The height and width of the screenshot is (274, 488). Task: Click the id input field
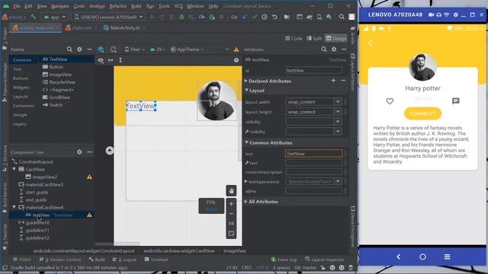[313, 71]
